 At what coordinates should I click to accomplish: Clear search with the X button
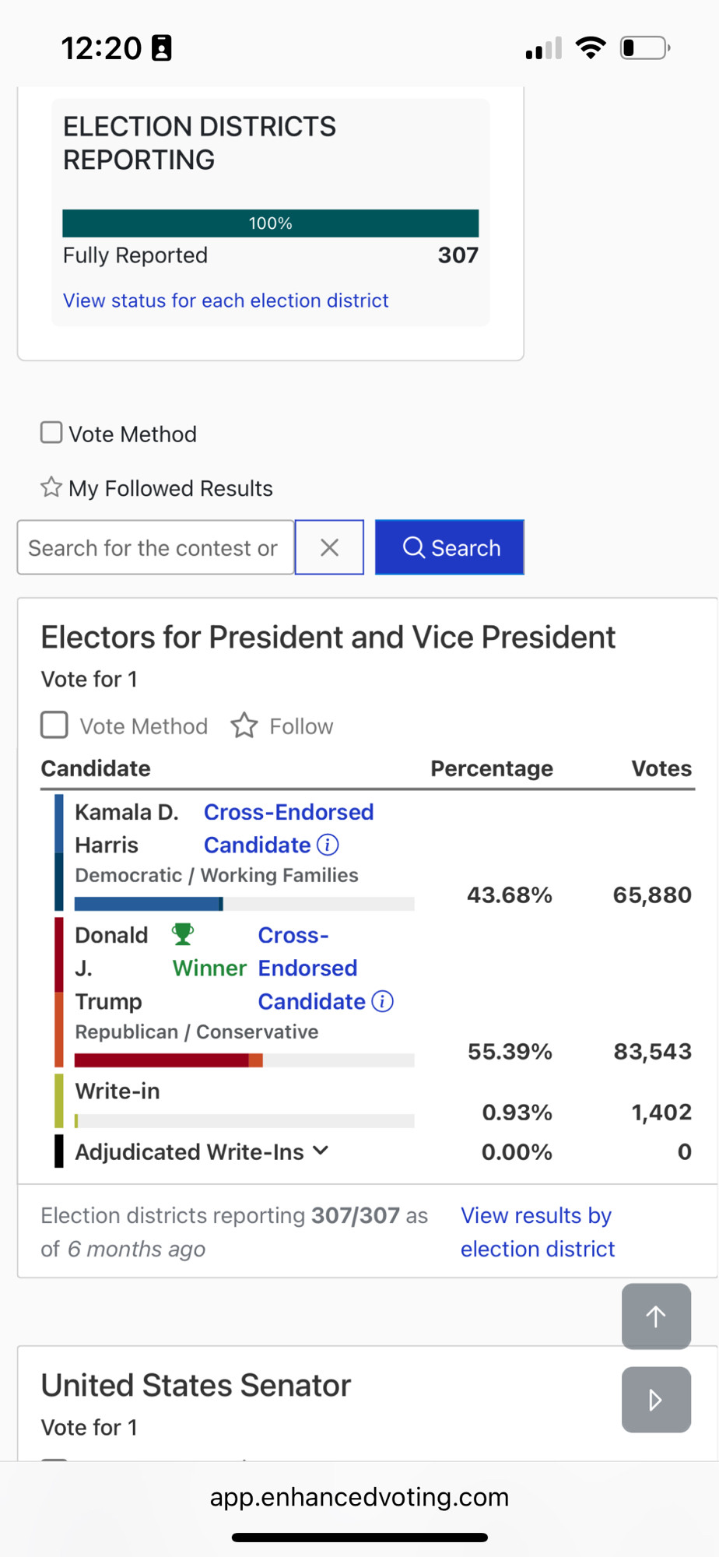tap(329, 547)
